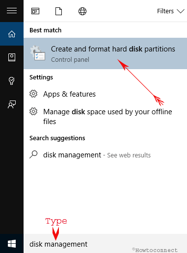
Task: Click the Control panel subtitle text
Action: coord(70,60)
